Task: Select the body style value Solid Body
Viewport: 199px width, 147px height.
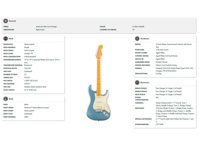Action: pyautogui.click(x=28, y=114)
